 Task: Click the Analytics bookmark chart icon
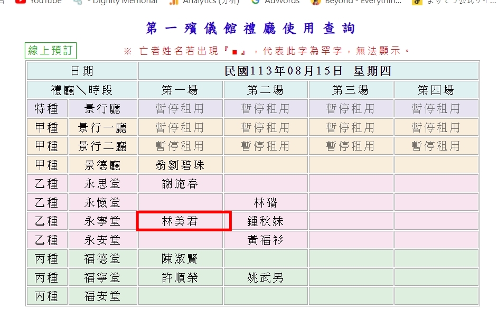[x=173, y=2]
